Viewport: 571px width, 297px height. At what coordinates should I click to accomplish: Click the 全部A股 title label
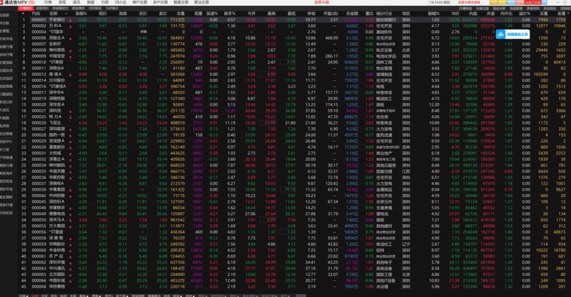pos(321,2)
